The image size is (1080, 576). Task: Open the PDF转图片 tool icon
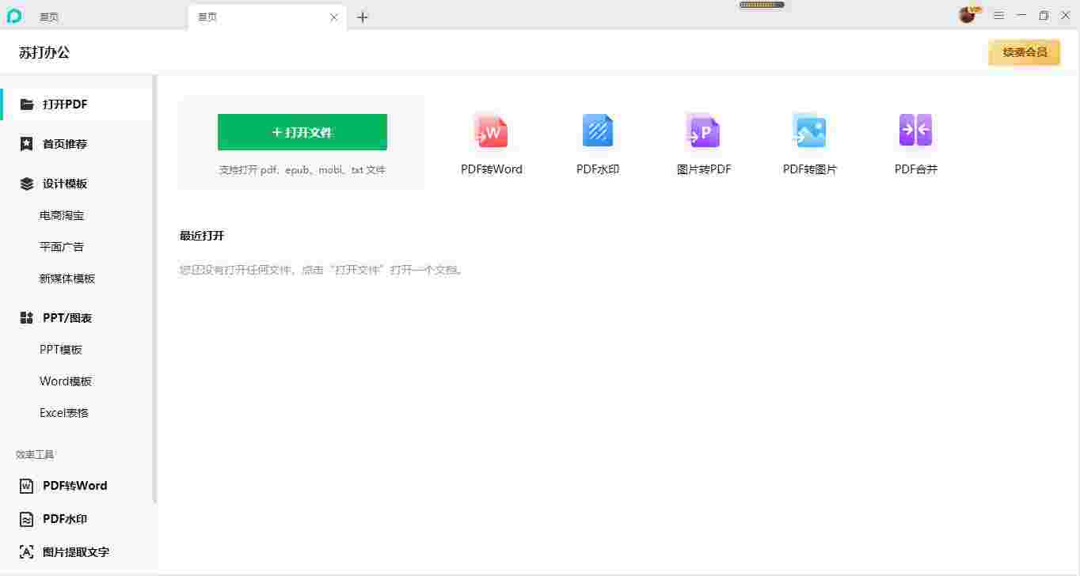point(809,131)
